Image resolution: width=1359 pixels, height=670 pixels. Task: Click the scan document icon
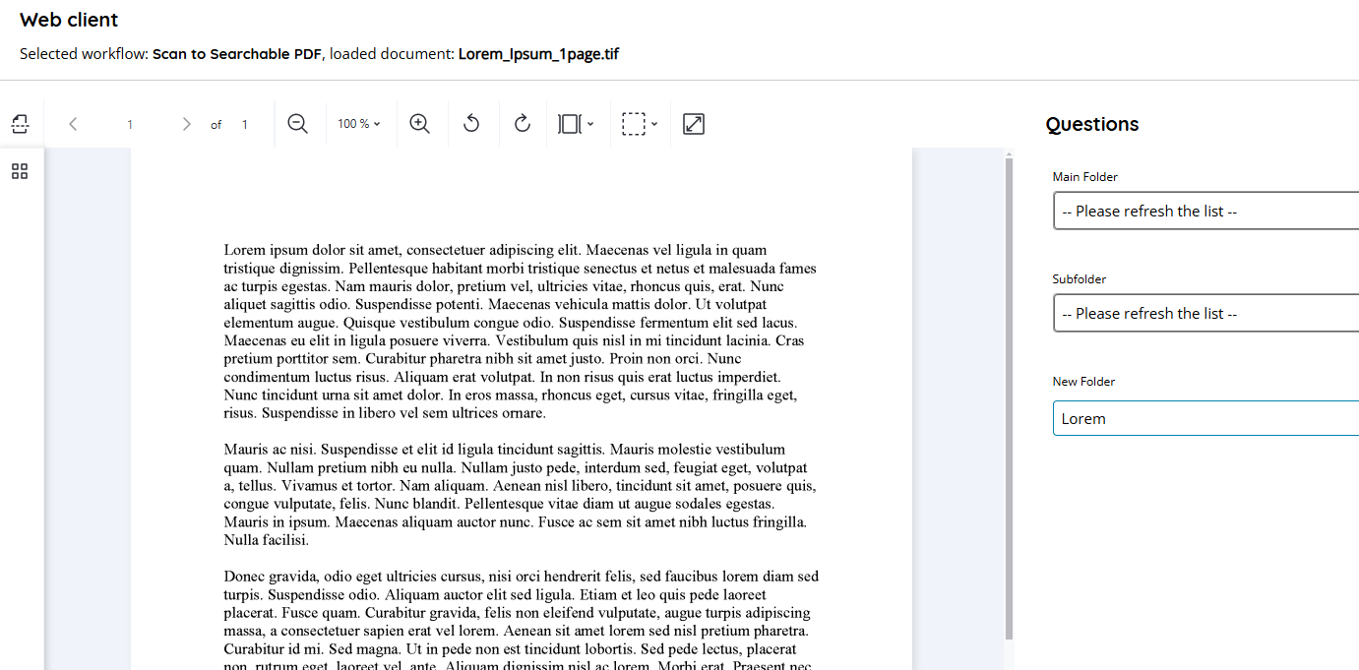pyautogui.click(x=21, y=124)
